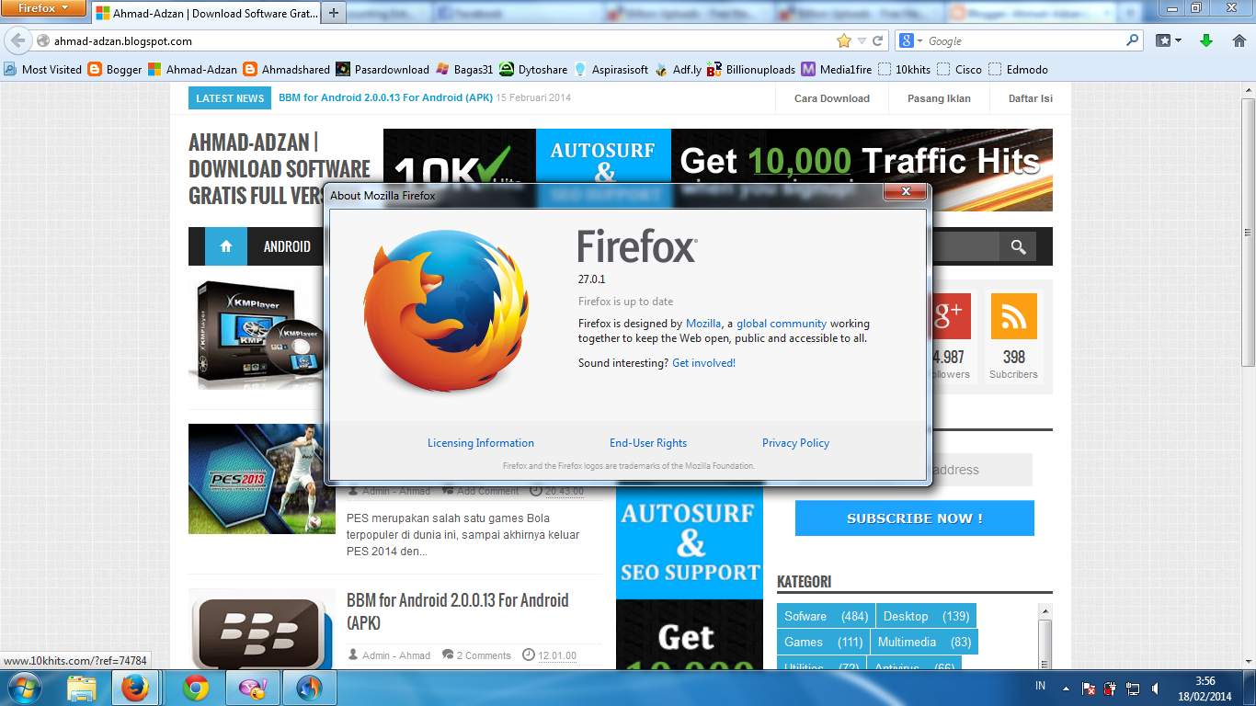Click the Google+ followers icon
Viewport: 1256px width, 706px height.
click(x=949, y=316)
